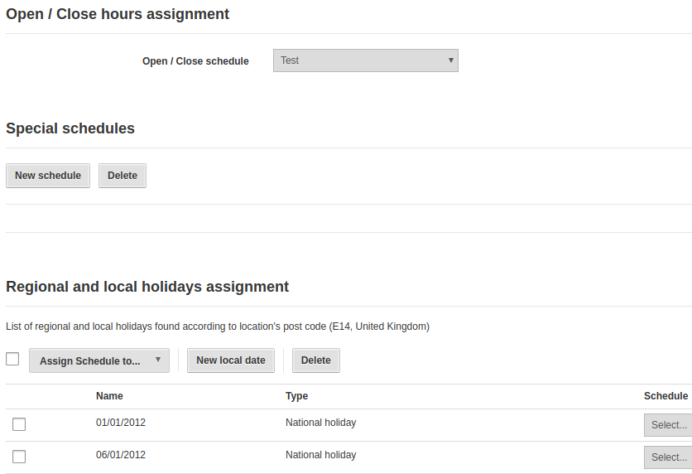Click the arrow of the Test combo box
Viewport: 692px width, 474px height.
450,60
